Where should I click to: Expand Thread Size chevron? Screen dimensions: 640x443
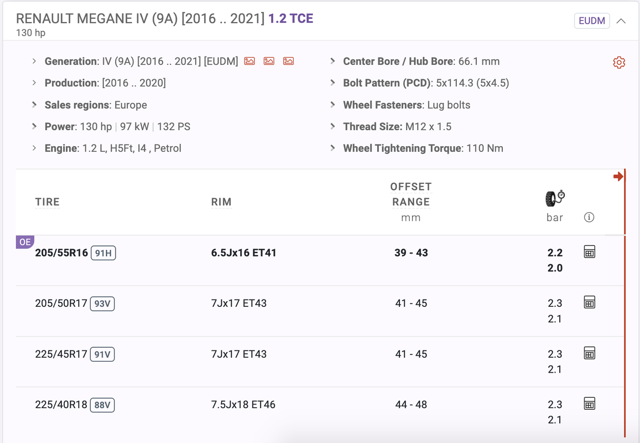coord(332,126)
